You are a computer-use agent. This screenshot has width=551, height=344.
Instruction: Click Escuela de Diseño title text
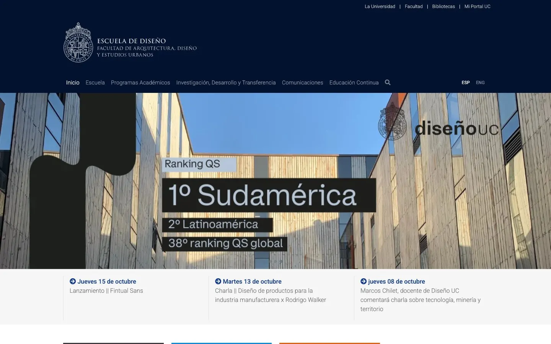(x=132, y=41)
